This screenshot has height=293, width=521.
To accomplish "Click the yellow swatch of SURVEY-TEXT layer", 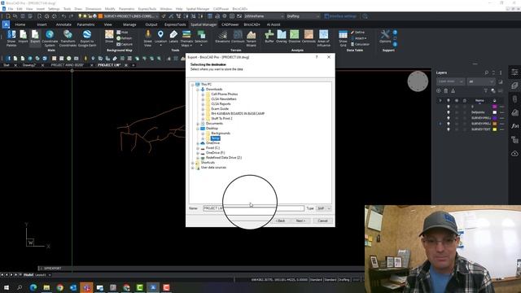I will (494, 129).
